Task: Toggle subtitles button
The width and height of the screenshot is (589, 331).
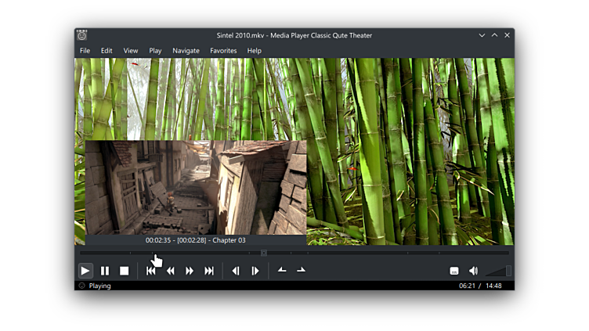Action: 454,271
